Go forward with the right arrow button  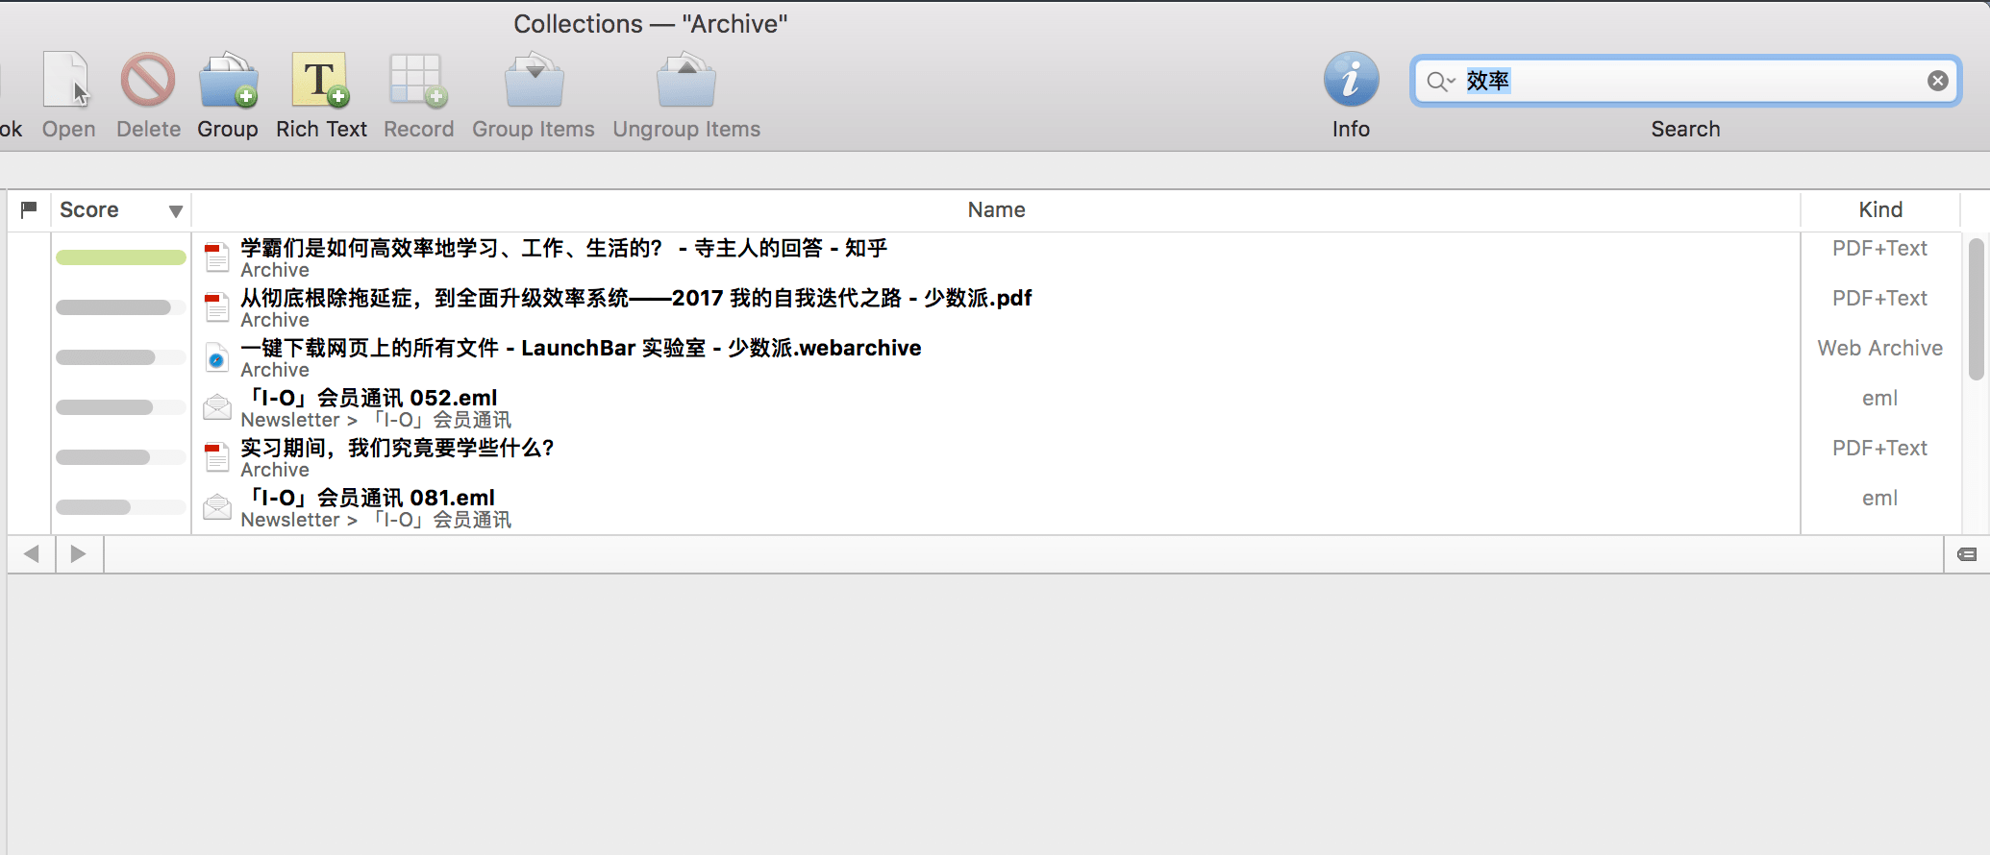pos(79,554)
